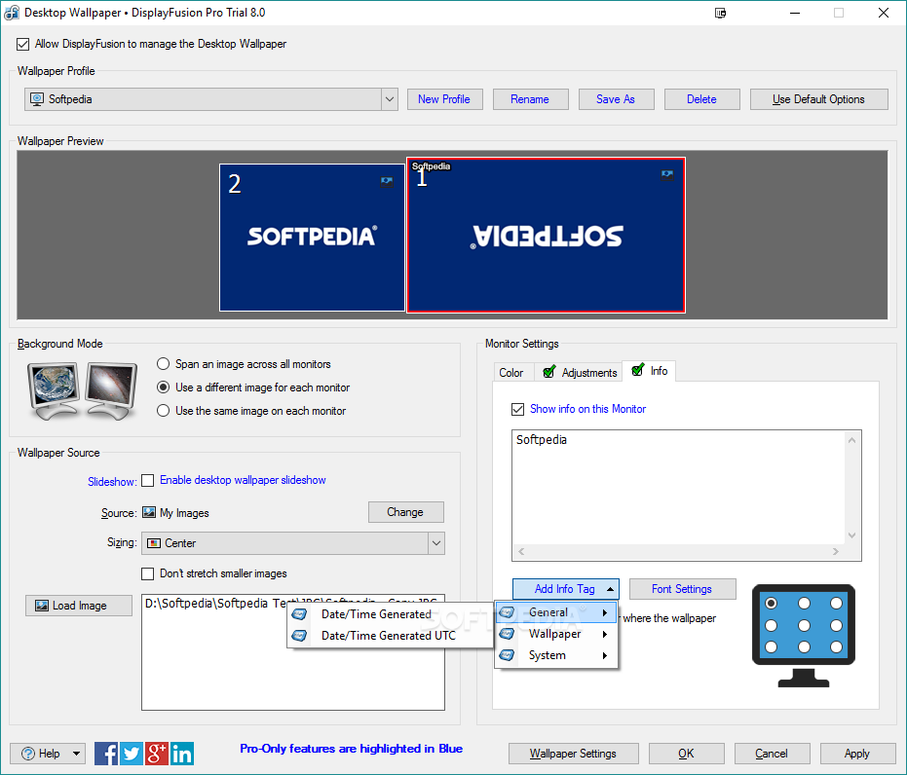Image resolution: width=907 pixels, height=775 pixels.
Task: Expand the Wallpaper submenu arrow
Action: coord(605,634)
